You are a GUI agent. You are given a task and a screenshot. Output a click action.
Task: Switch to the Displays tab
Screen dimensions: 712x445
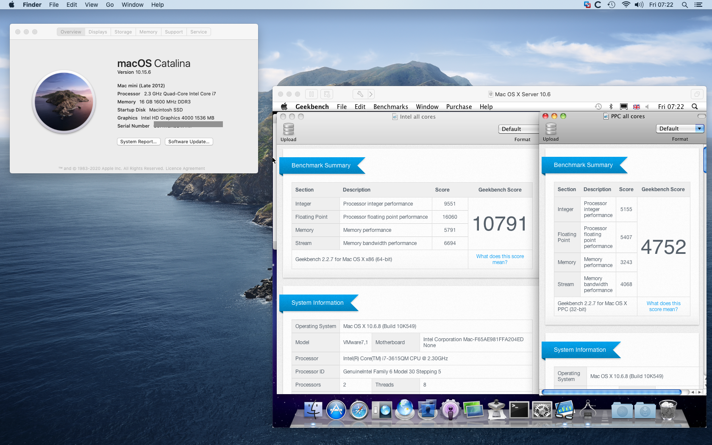(98, 32)
